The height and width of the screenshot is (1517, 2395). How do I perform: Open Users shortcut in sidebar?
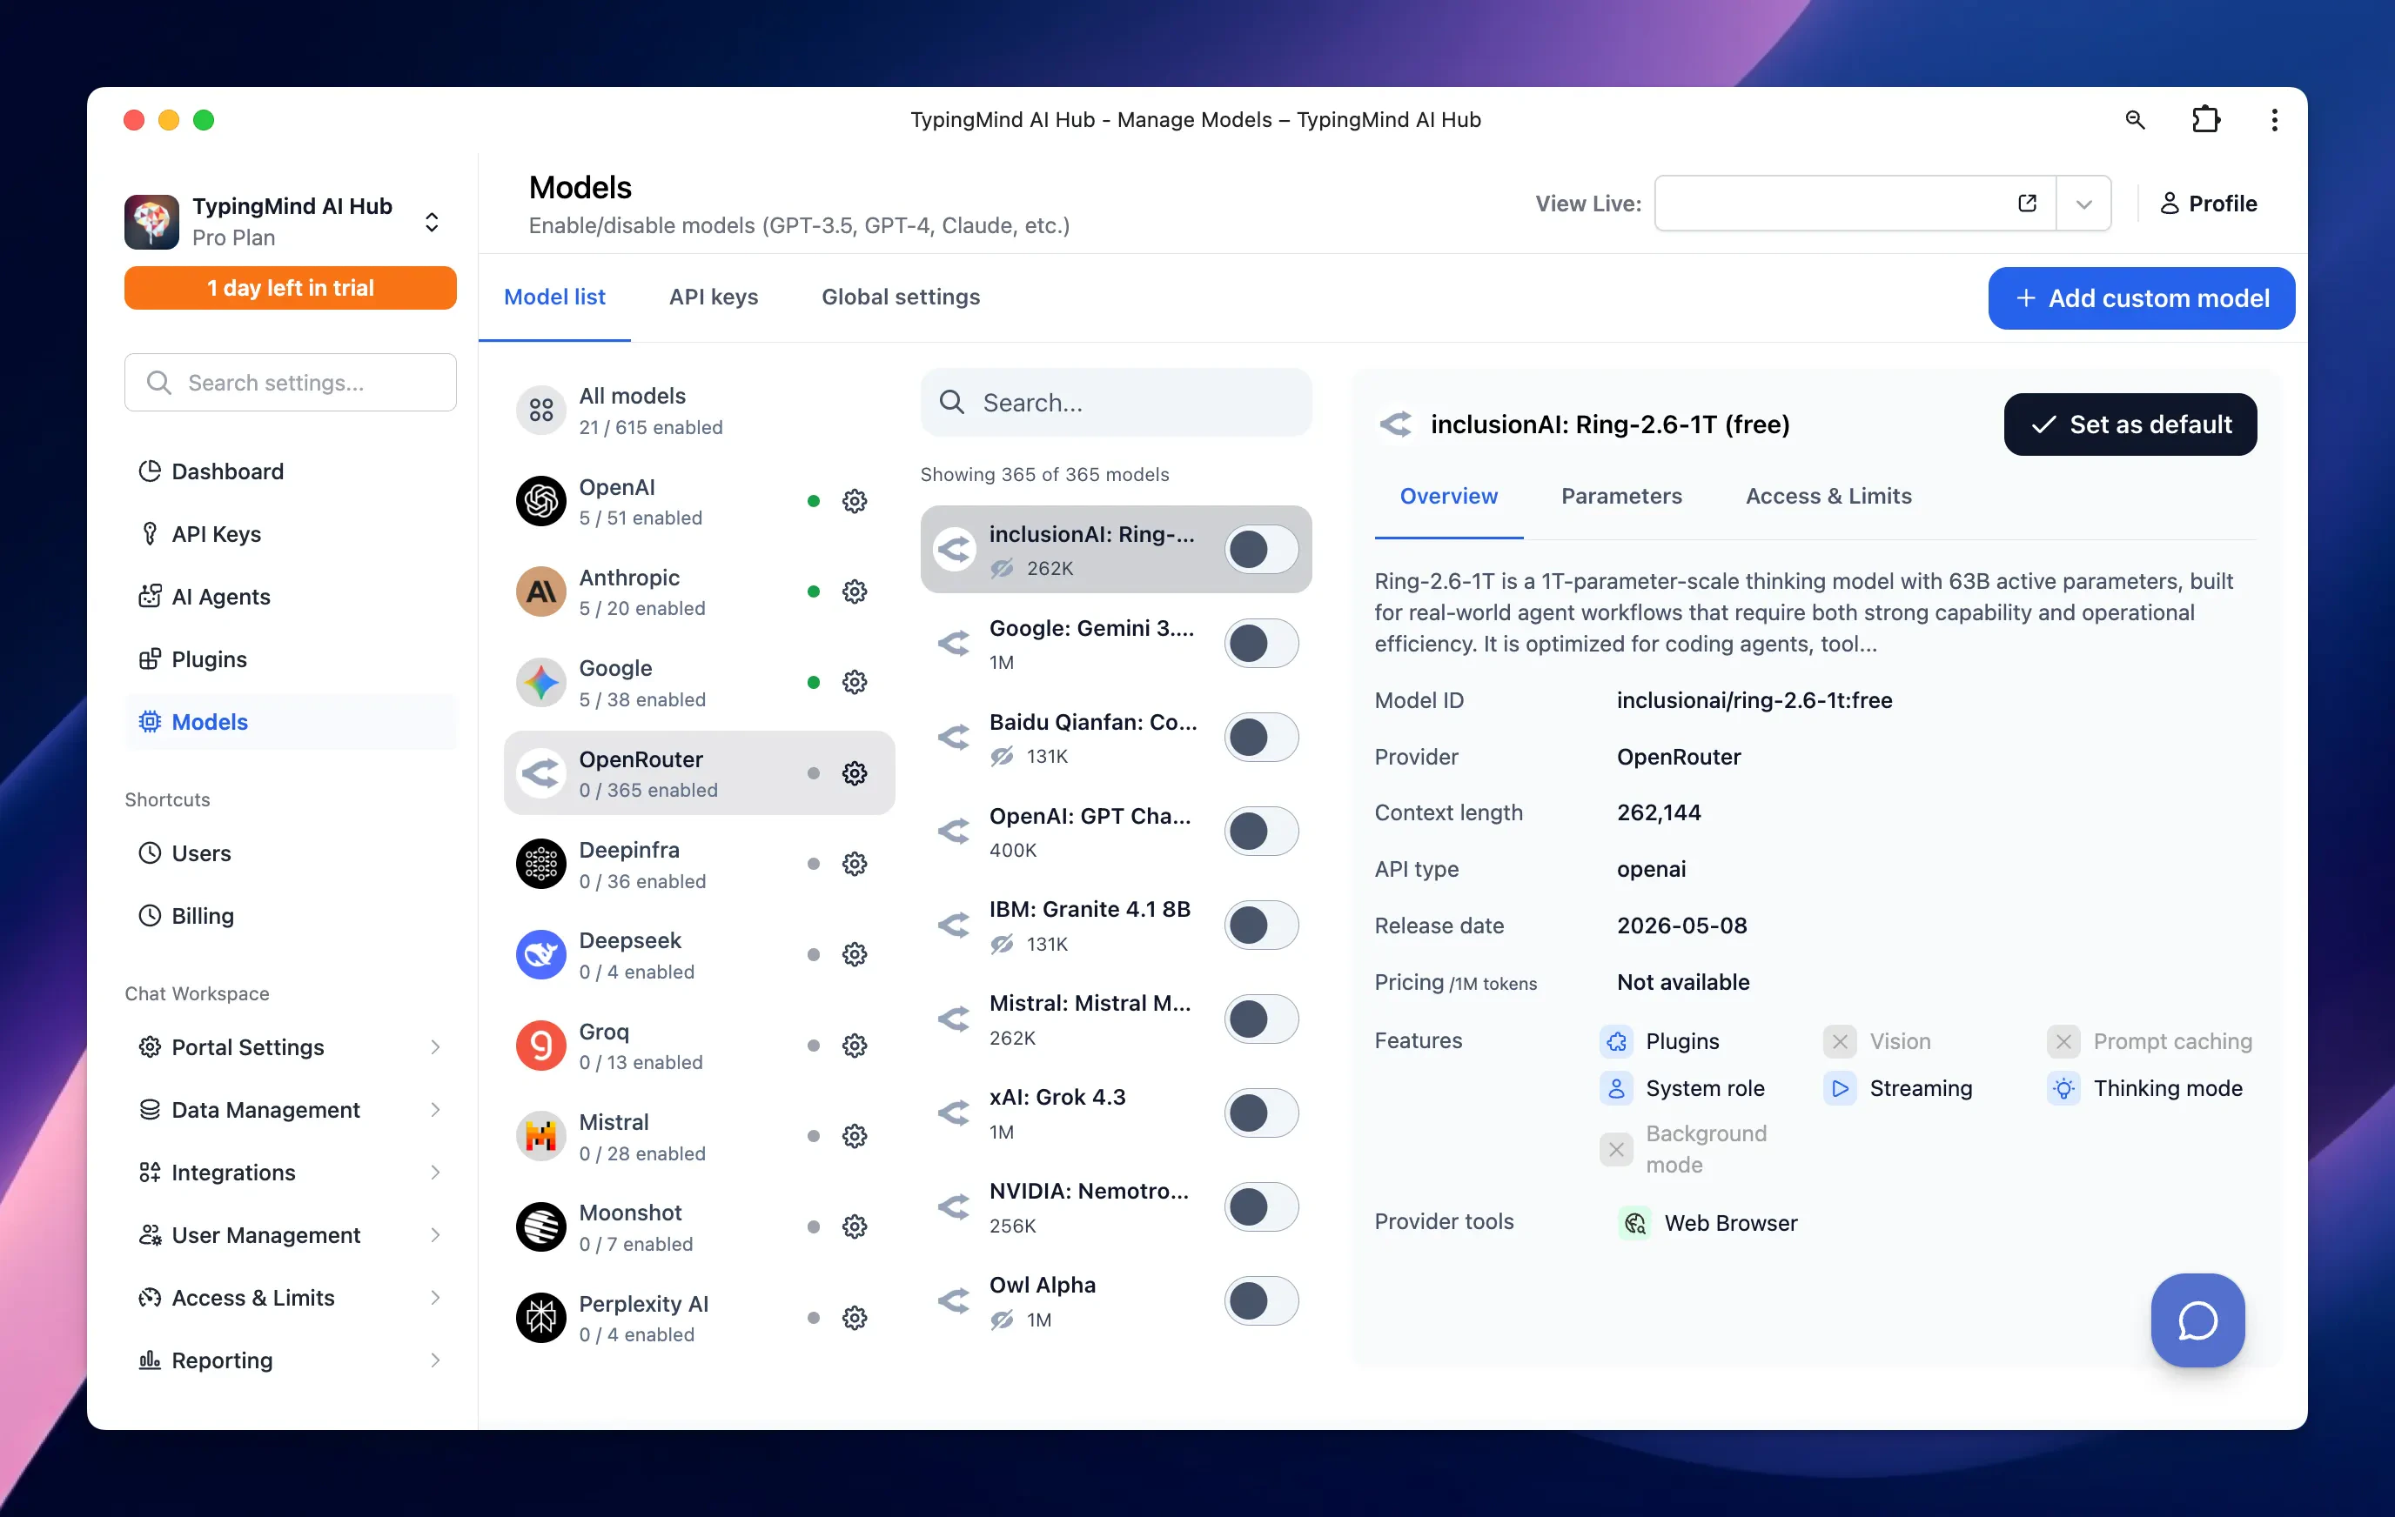pyautogui.click(x=291, y=853)
